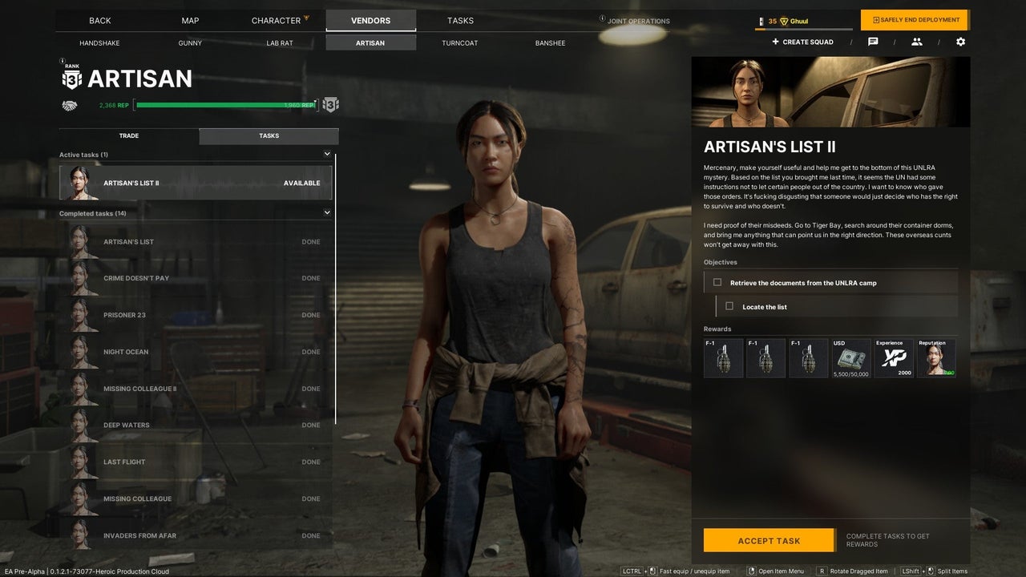Click the Split Items hint

tap(935, 571)
